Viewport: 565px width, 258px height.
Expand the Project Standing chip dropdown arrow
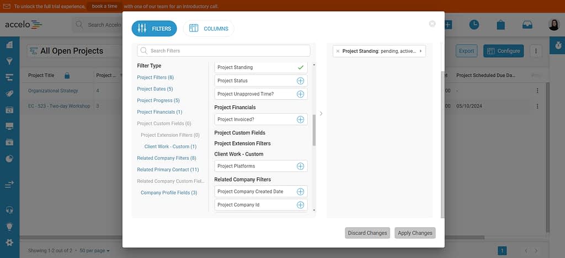click(420, 51)
